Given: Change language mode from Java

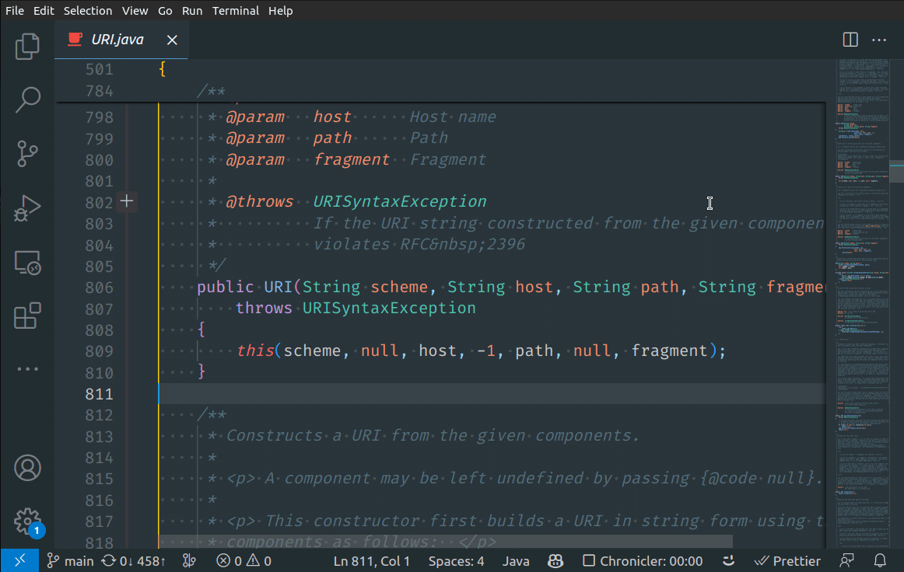Looking at the screenshot, I should click(x=515, y=560).
